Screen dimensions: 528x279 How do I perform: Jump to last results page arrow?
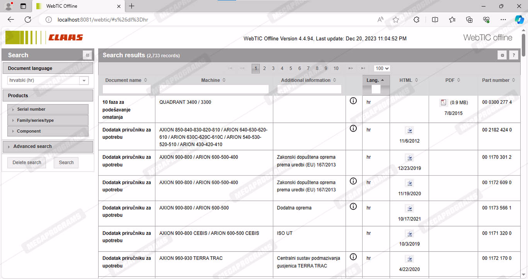coord(363,68)
